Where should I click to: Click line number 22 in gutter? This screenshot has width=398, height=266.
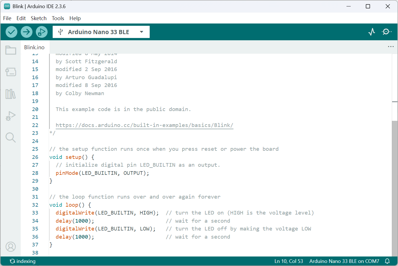[35, 125]
